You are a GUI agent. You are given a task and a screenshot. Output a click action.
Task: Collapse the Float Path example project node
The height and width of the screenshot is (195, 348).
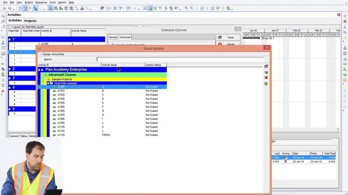tap(48, 83)
